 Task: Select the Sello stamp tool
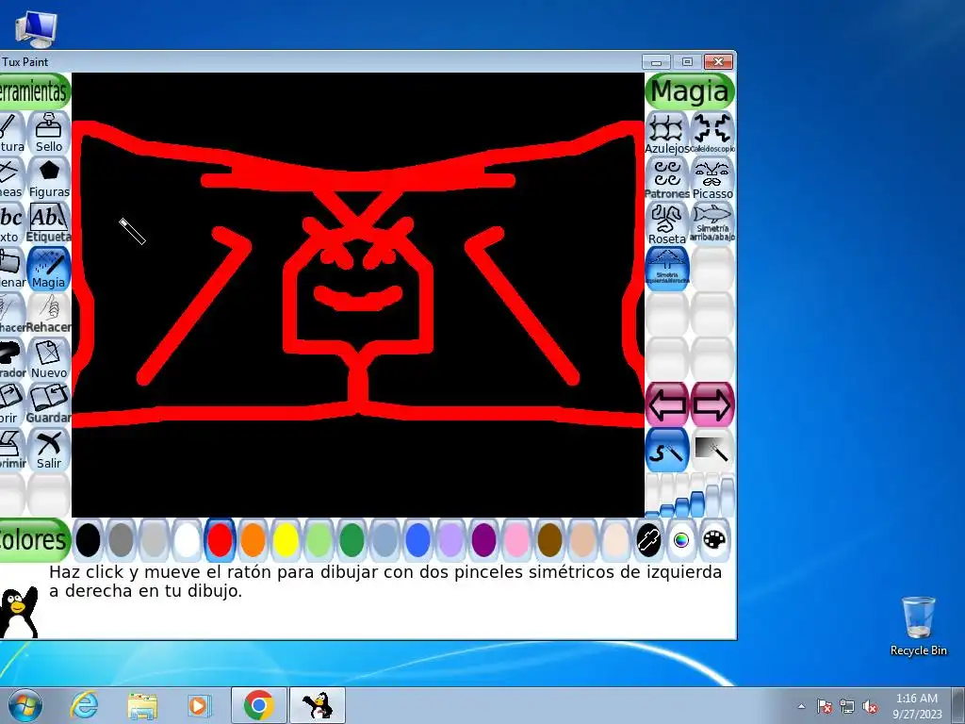click(49, 132)
